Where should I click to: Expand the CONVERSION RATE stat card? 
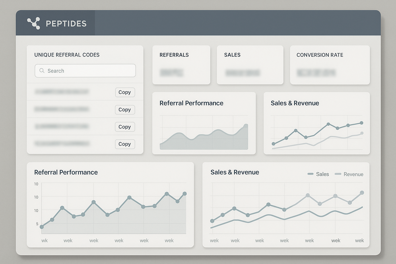(x=330, y=65)
